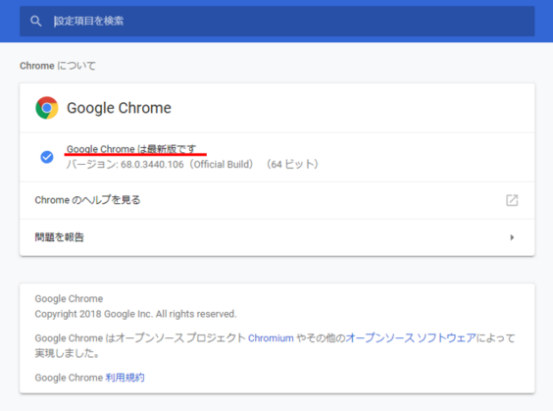Screen dimensions: 553x411
Task: Open the Chromium project link
Action: point(271,338)
